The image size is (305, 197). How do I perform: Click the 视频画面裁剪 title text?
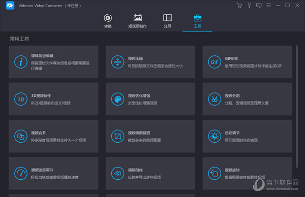coord(139,133)
